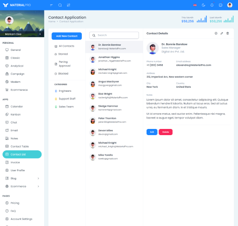
Task: Select the Modern dashboard item
Action: (22, 82)
